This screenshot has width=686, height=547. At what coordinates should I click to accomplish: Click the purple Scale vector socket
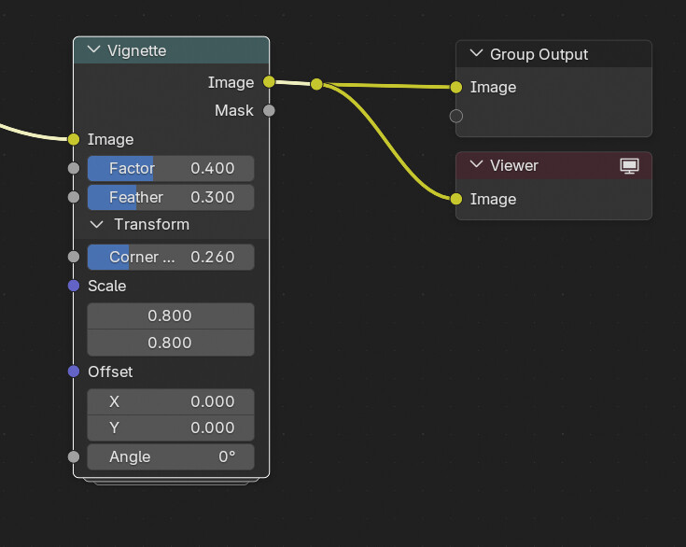pyautogui.click(x=74, y=286)
